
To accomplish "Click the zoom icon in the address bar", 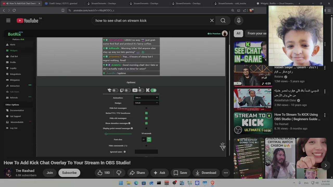I will [233, 10].
